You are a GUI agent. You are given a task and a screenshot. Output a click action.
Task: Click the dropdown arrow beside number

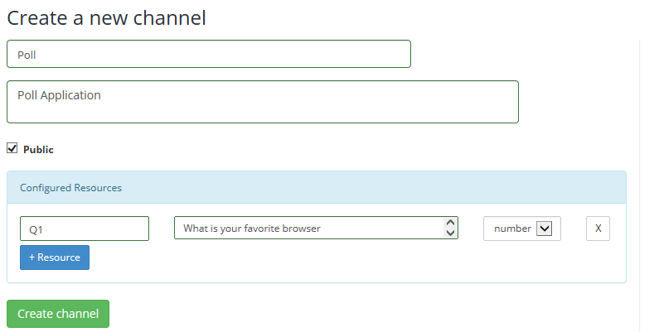[x=544, y=229]
